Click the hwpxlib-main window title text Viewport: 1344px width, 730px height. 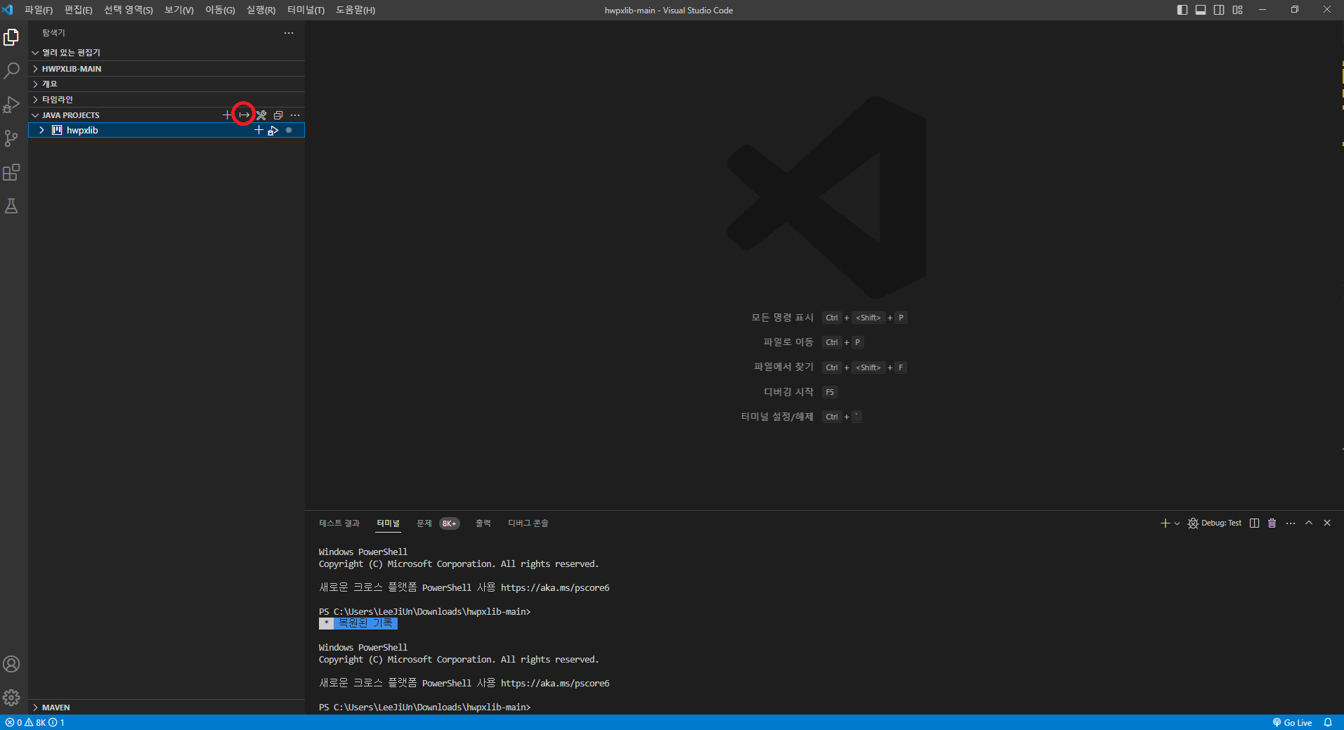coord(668,10)
